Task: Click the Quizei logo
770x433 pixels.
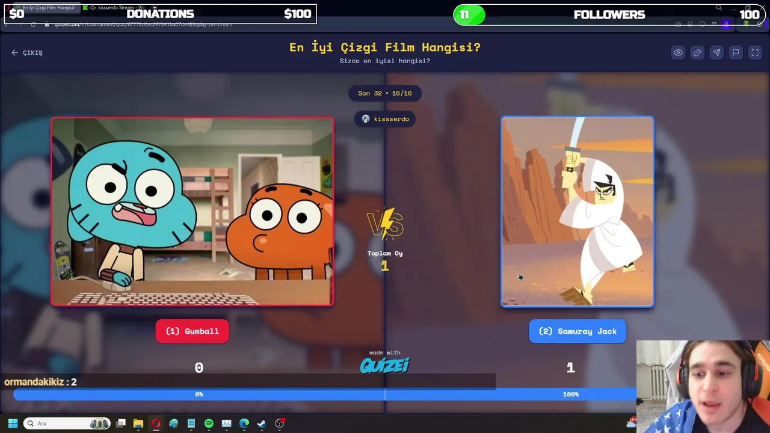Action: (x=385, y=365)
